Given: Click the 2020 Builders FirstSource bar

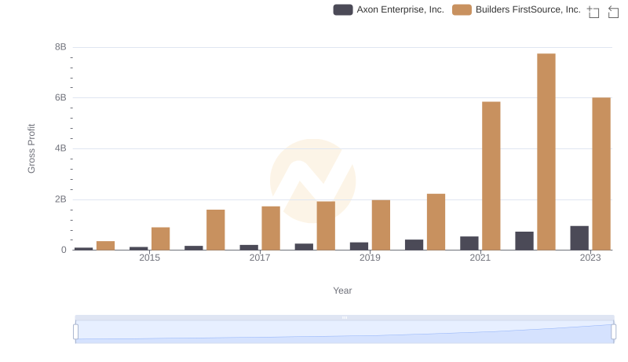Looking at the screenshot, I should pyautogui.click(x=436, y=222).
